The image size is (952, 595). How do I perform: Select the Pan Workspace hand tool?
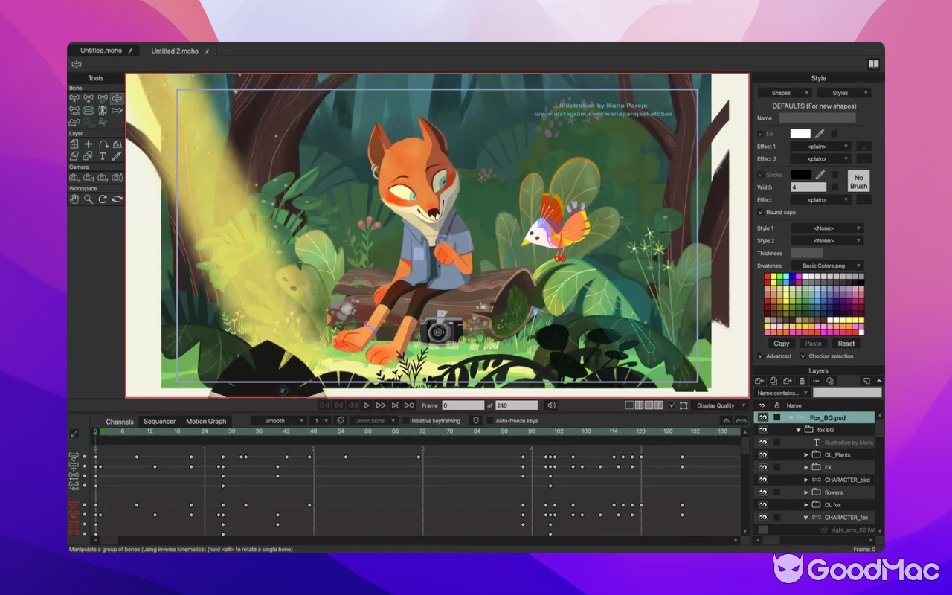pos(74,199)
